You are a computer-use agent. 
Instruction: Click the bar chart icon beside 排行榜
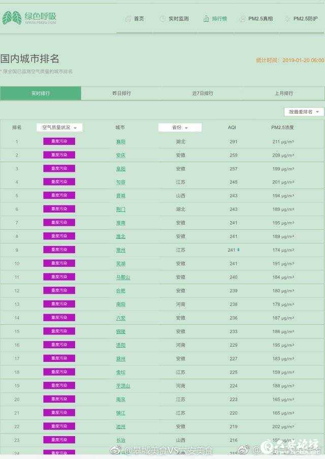click(206, 19)
